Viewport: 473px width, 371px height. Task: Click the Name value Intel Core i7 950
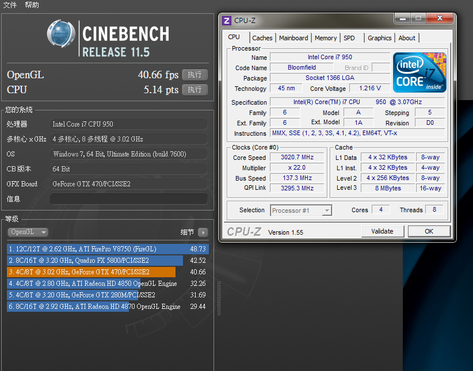pos(330,57)
